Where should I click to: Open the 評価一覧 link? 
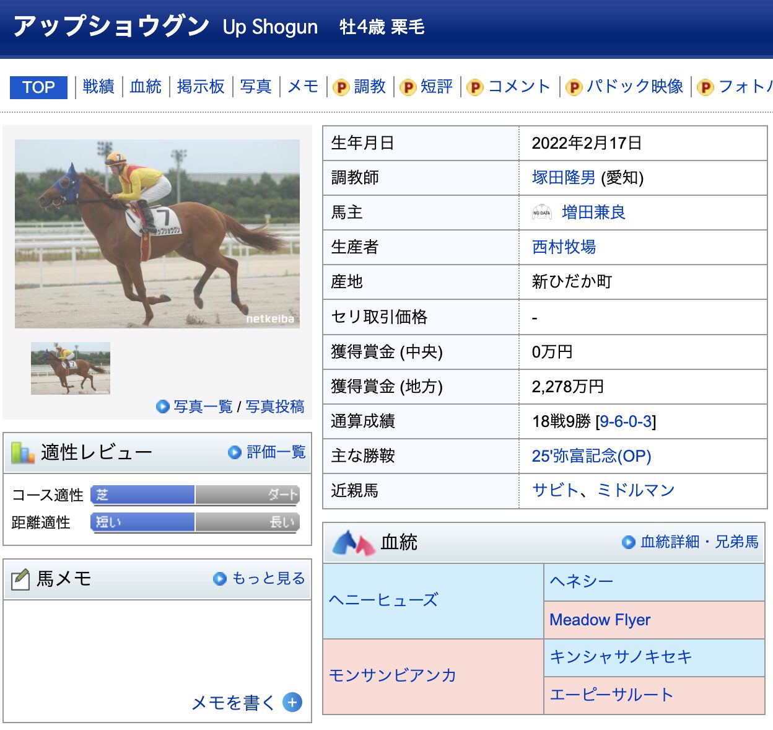coord(276,452)
